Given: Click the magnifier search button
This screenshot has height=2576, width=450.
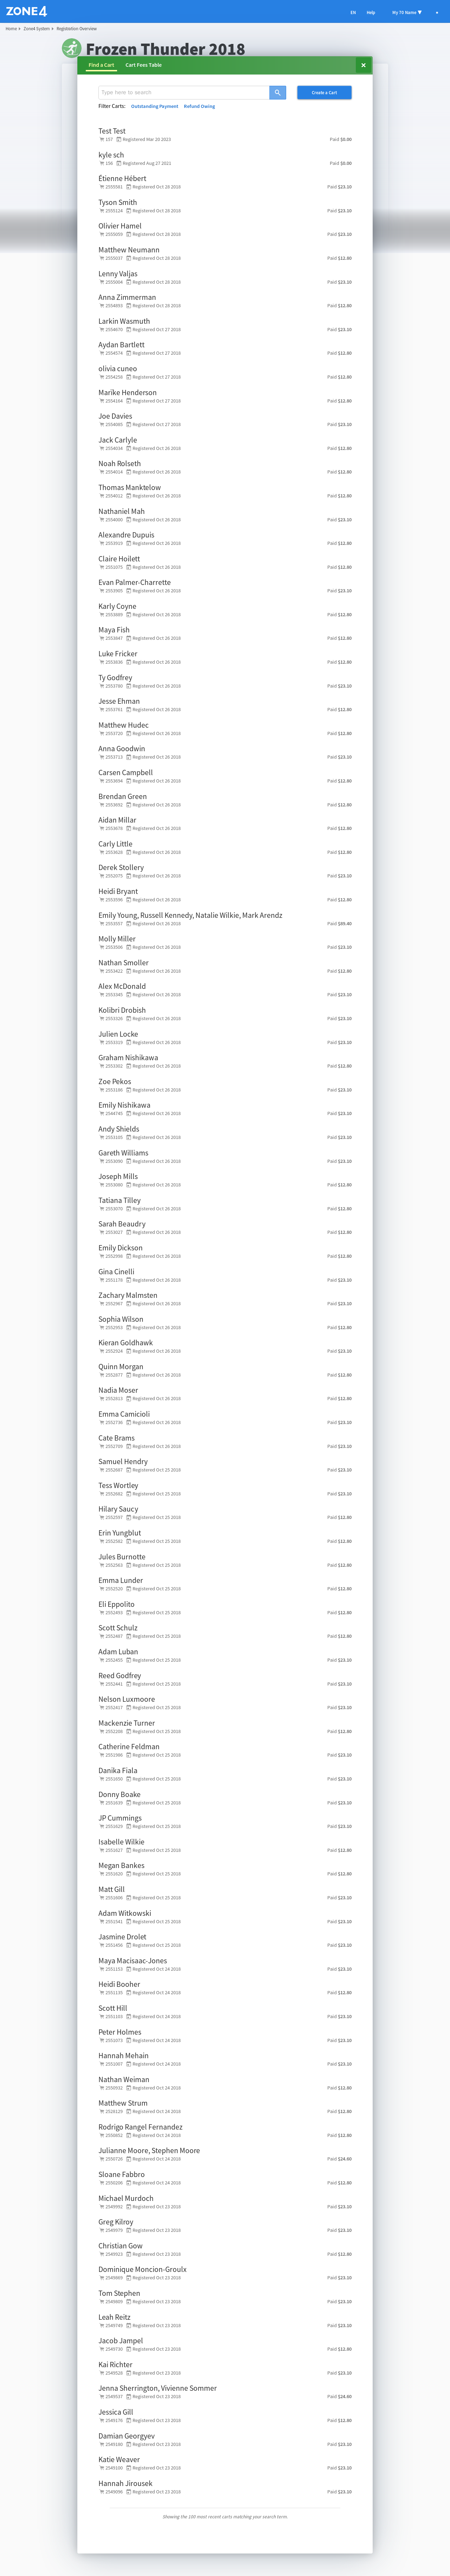Looking at the screenshot, I should pyautogui.click(x=277, y=92).
